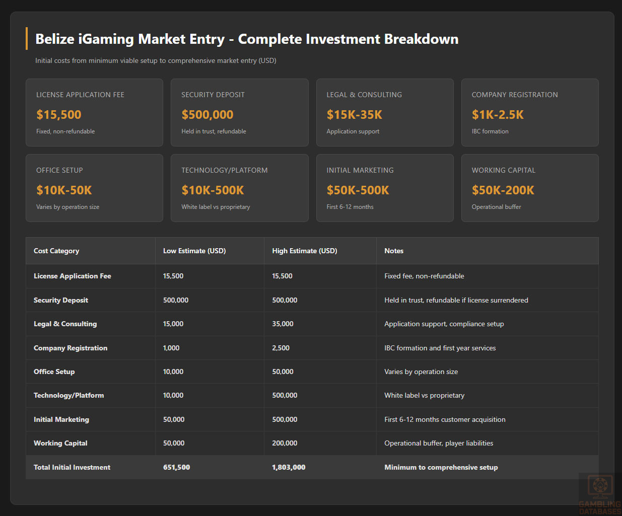The image size is (622, 516).
Task: Click the Security Deposit $500,000 card
Action: click(239, 112)
